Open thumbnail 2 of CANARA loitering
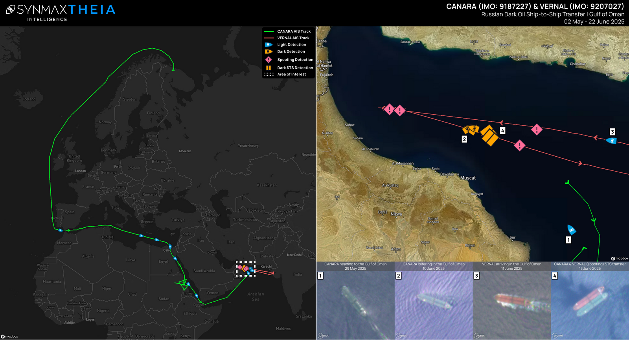The height and width of the screenshot is (340, 629). coord(433,305)
